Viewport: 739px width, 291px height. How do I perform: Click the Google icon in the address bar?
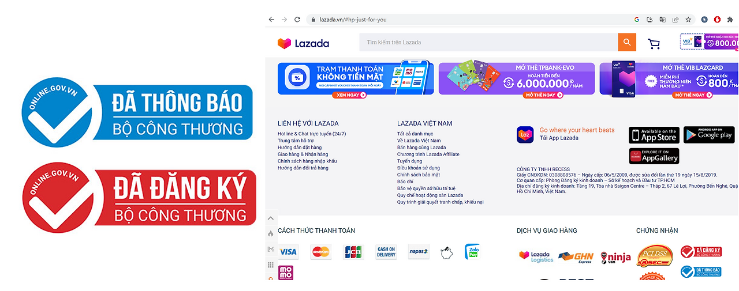point(637,20)
